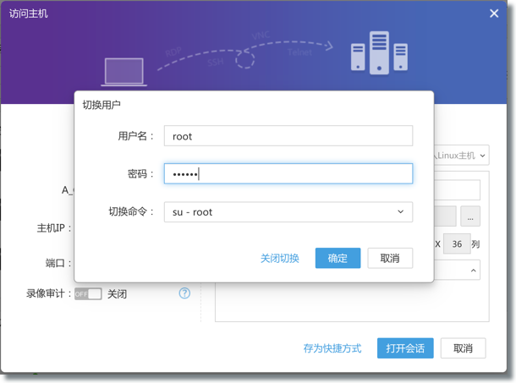Click the 用户名 field containing root
This screenshot has width=516, height=383.
point(288,136)
